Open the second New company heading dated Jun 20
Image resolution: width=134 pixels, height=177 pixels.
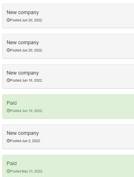(x=23, y=42)
